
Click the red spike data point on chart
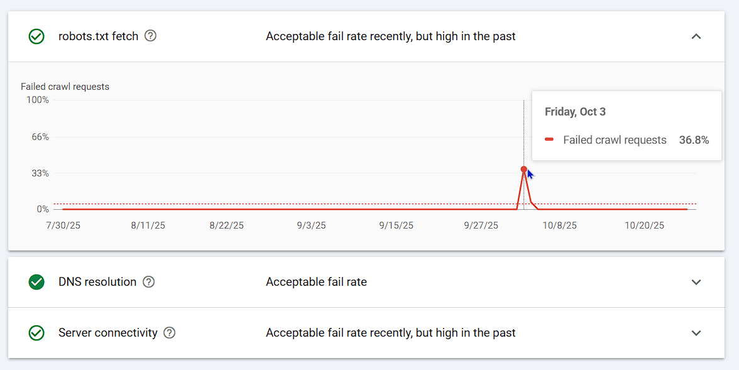click(x=523, y=169)
